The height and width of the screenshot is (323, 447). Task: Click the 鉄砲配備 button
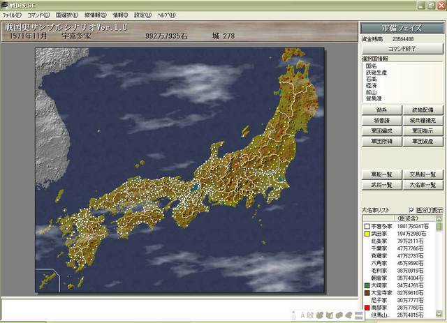coord(423,110)
